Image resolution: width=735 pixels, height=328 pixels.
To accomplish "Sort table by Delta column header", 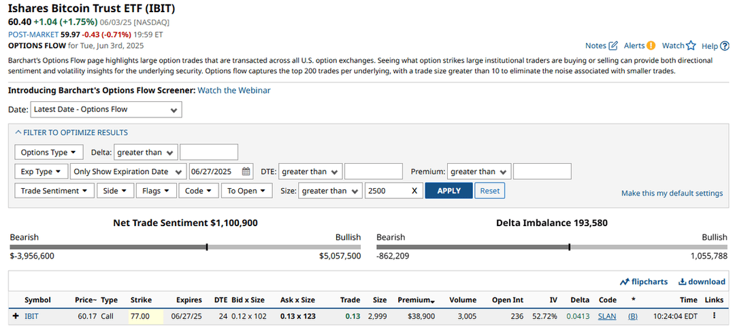I will point(579,300).
